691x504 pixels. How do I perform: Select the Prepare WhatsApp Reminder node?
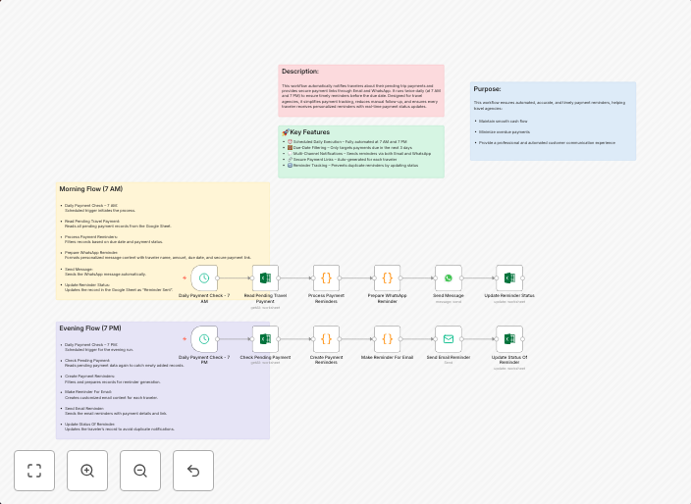click(387, 278)
